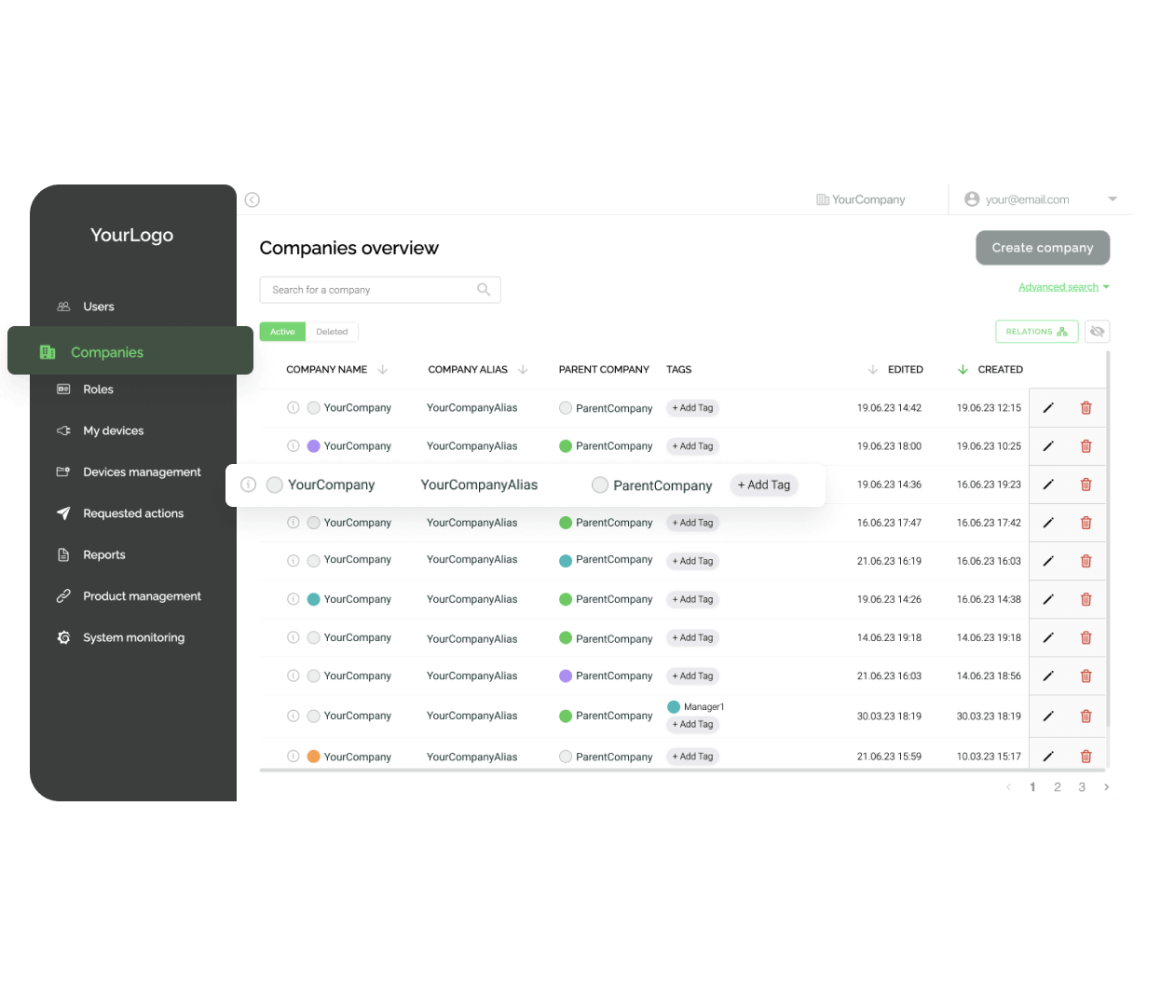1161x997 pixels.
Task: Go to page 2 of the companies list
Action: tap(1057, 786)
